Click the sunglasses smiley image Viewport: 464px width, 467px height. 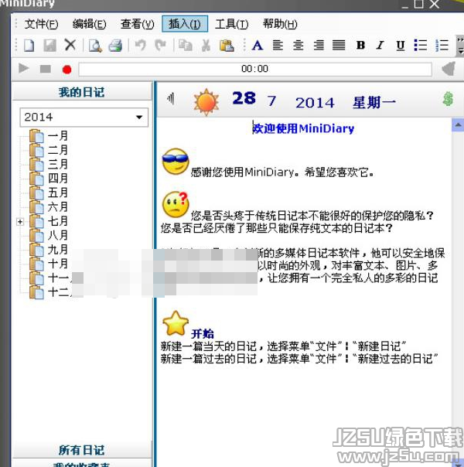pos(176,162)
